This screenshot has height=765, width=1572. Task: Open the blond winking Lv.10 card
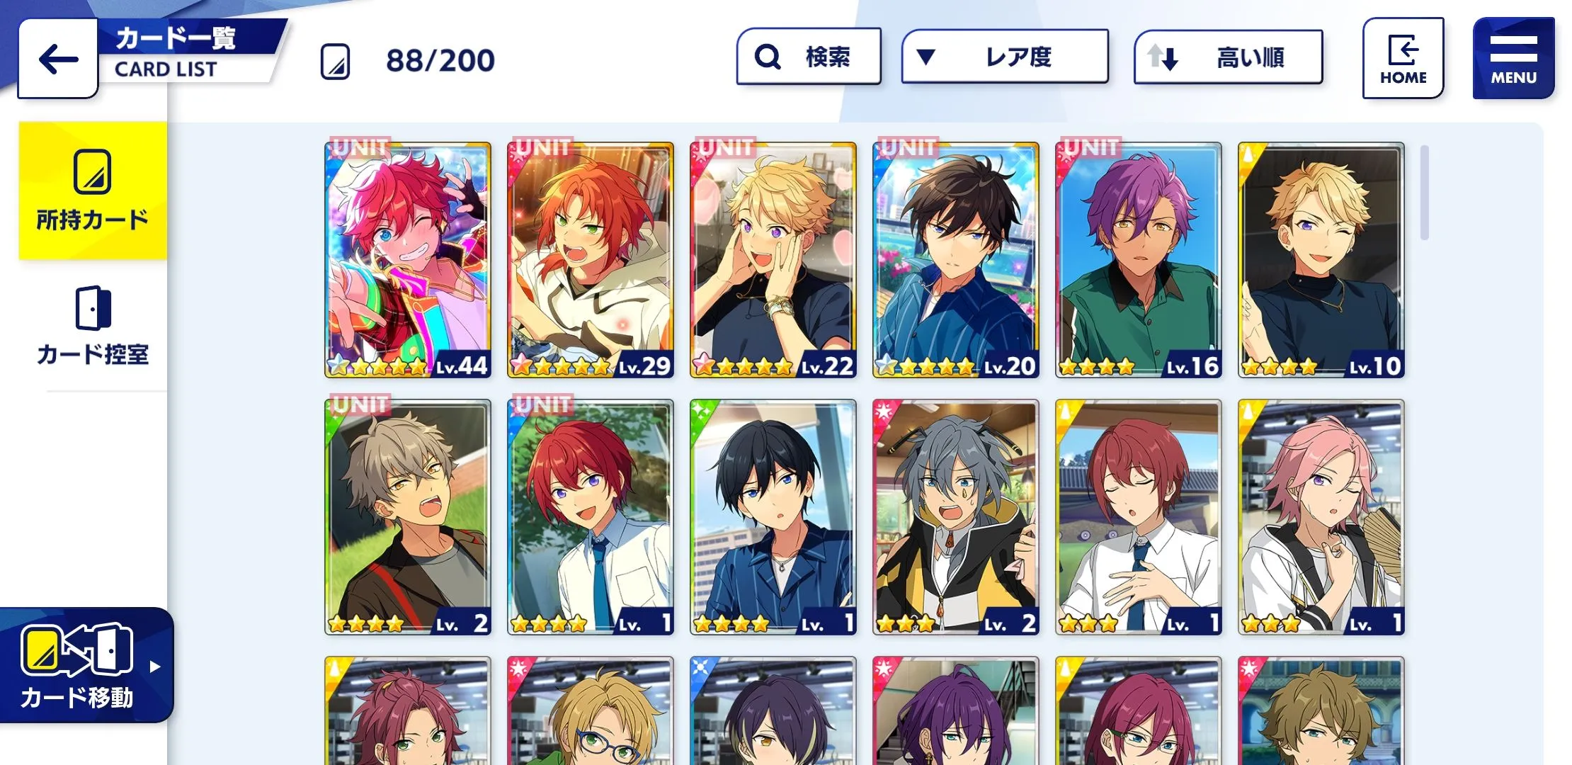tap(1321, 260)
